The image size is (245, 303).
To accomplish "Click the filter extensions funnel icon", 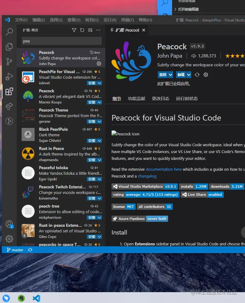I will [74, 30].
